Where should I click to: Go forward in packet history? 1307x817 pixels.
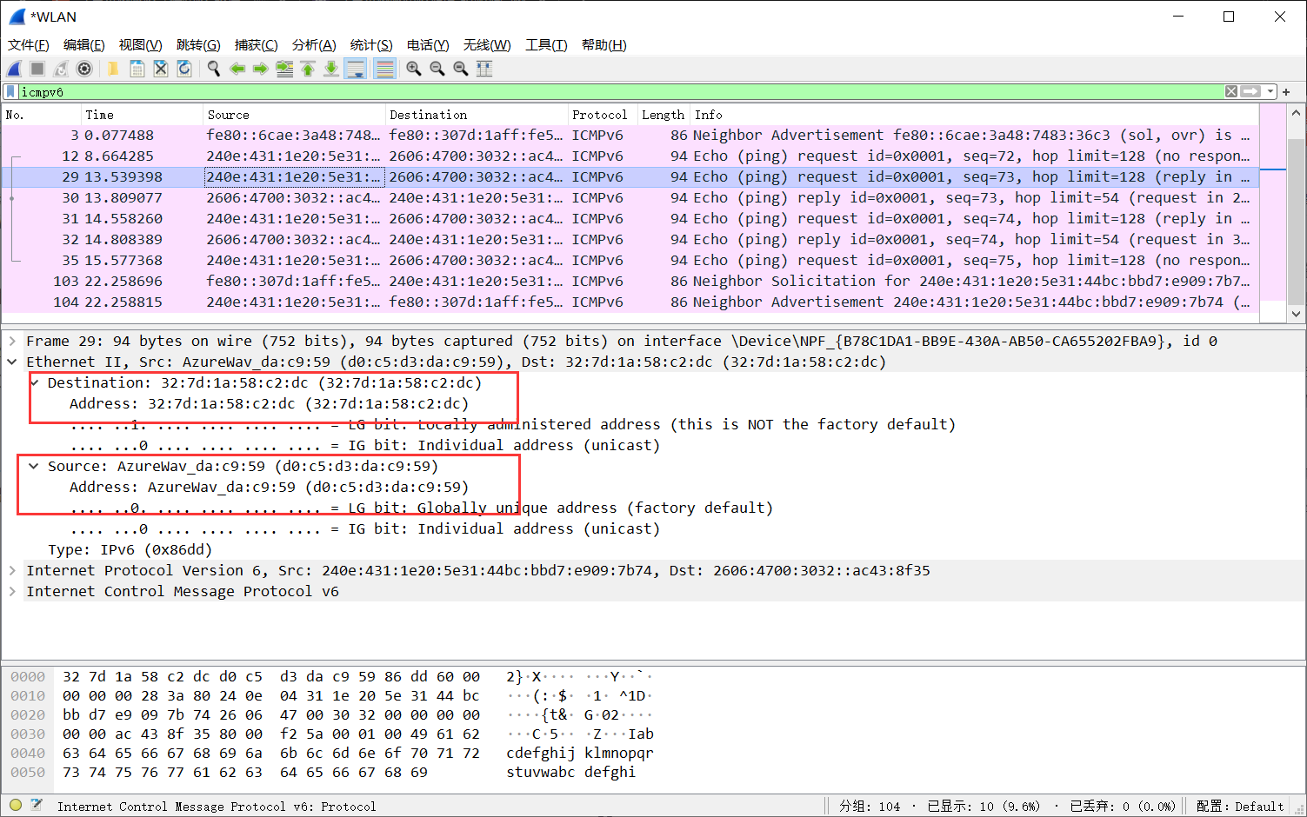[260, 69]
